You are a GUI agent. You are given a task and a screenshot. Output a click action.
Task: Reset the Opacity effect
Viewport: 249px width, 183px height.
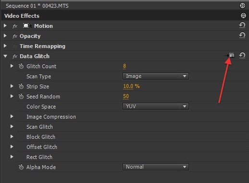[242, 36]
